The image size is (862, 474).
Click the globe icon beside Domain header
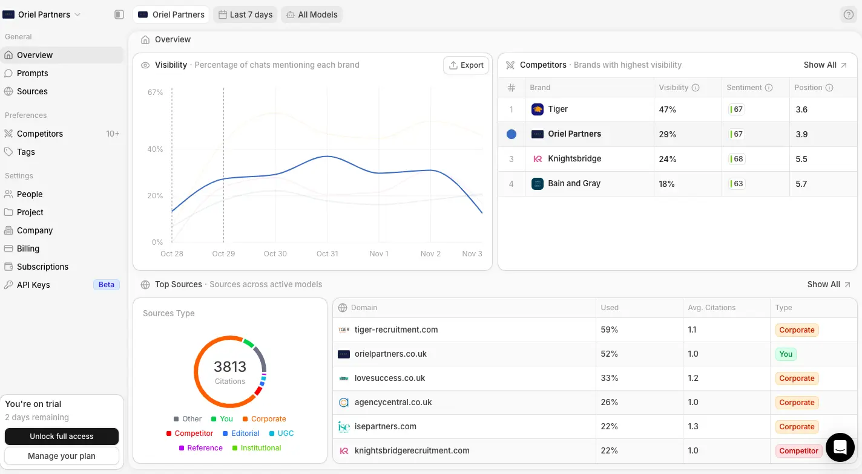click(343, 308)
